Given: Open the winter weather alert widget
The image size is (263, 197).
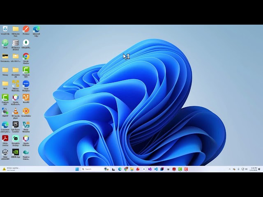Looking at the screenshot, I should click(11, 169).
